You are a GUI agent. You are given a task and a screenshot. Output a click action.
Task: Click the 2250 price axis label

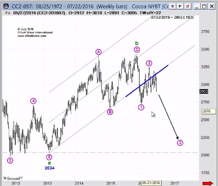(x=205, y=137)
